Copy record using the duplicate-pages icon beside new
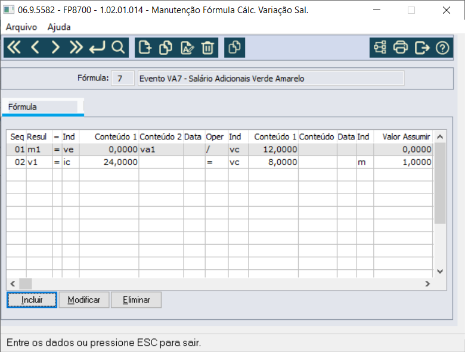This screenshot has width=465, height=352. pyautogui.click(x=166, y=48)
